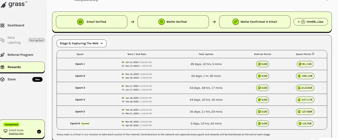Open Data Labeling section
This screenshot has height=140, width=338.
14,40
